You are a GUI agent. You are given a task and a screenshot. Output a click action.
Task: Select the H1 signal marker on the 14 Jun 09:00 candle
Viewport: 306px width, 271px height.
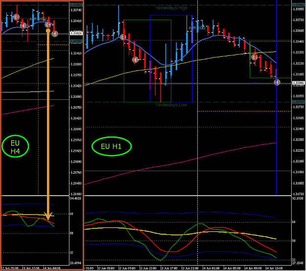[x=254, y=57]
